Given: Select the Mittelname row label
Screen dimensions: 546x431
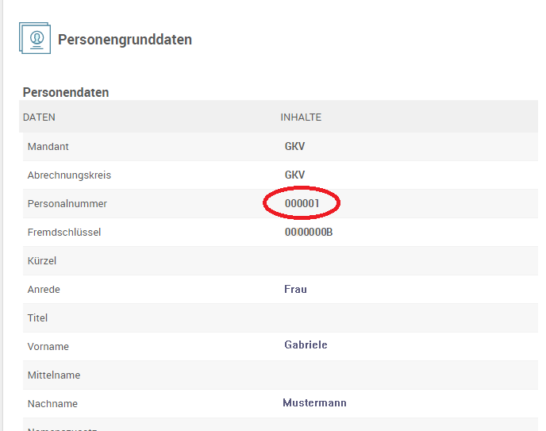Looking at the screenshot, I should tap(54, 375).
